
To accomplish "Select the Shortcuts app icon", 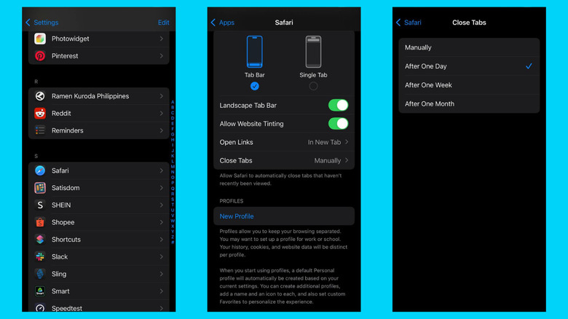I will pyautogui.click(x=40, y=240).
